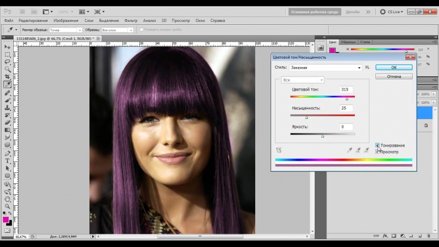Enable the sampling ring checkbox in options bar
439x247 pixels.
(x=142, y=30)
